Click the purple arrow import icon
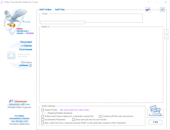The width and height of the screenshot is (170, 130). point(148,10)
